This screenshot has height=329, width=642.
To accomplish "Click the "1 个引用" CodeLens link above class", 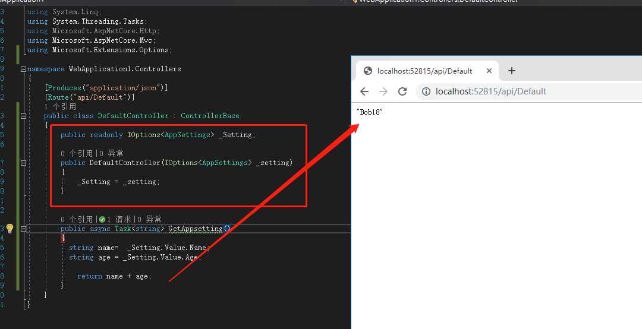I will 60,106.
